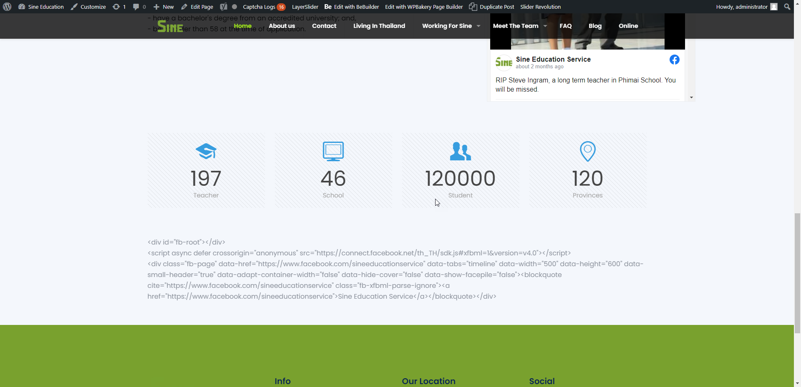The image size is (801, 387).
Task: Open the FAQ nav link
Action: pos(566,26)
